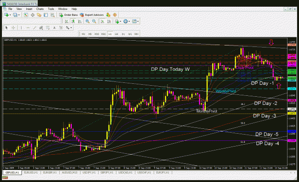Screen dimensions: 299x182
Task: Select the horizontal line tool
Action: coord(28,28)
